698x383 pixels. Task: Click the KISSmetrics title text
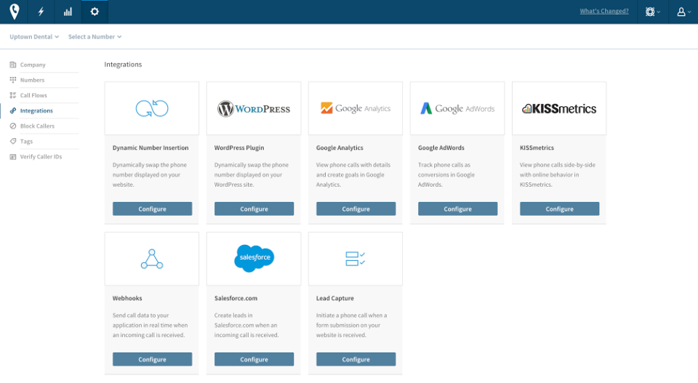(537, 148)
